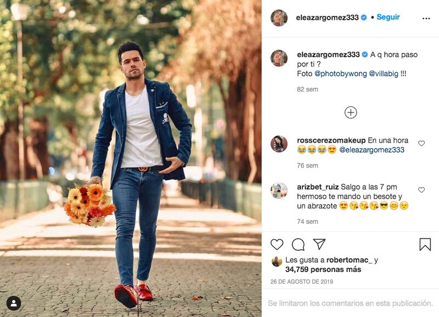Show tagged people icon on photo

click(14, 303)
